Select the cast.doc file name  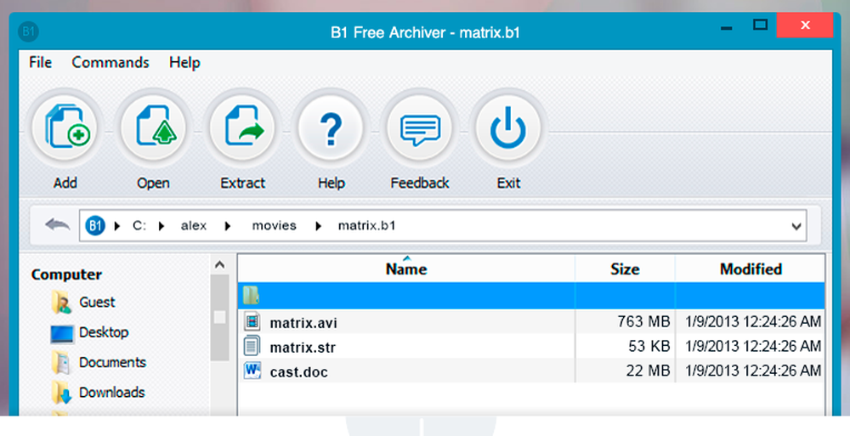coord(298,372)
